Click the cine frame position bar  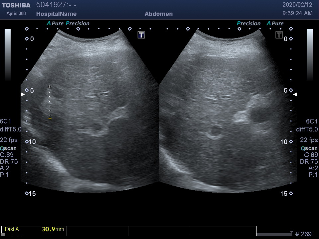coord(273,234)
